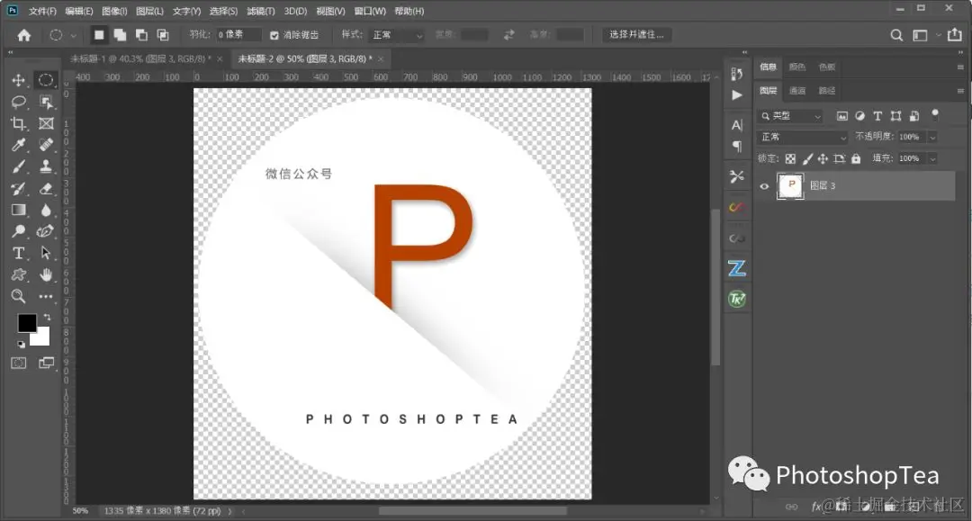Select the Gradient tool
972x521 pixels.
click(x=19, y=210)
